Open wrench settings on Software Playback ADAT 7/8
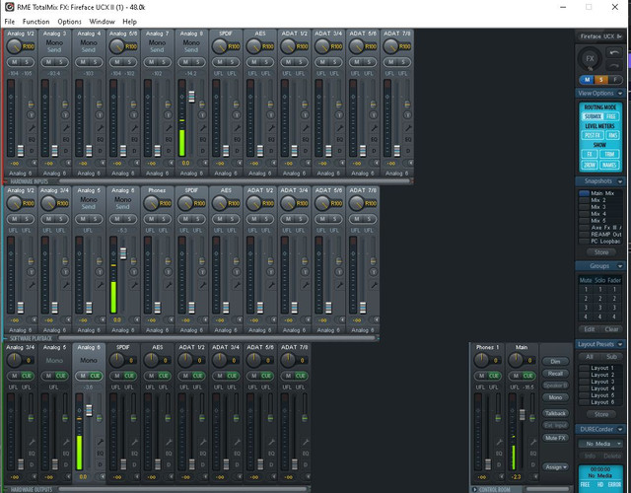The height and width of the screenshot is (493, 631). point(374,285)
